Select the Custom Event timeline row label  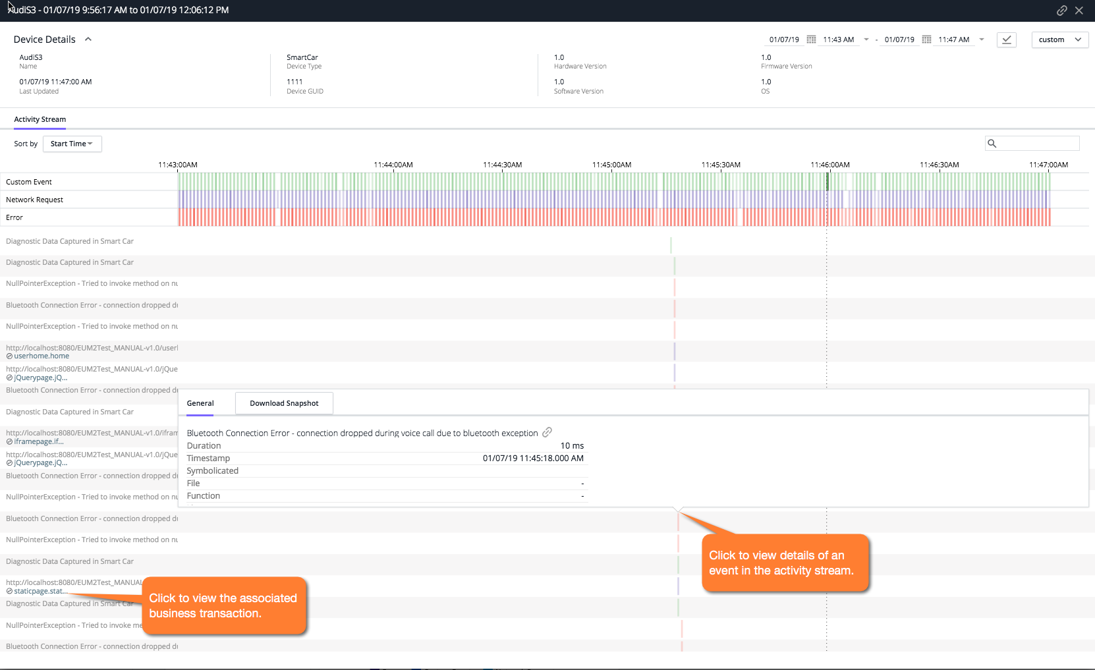29,182
